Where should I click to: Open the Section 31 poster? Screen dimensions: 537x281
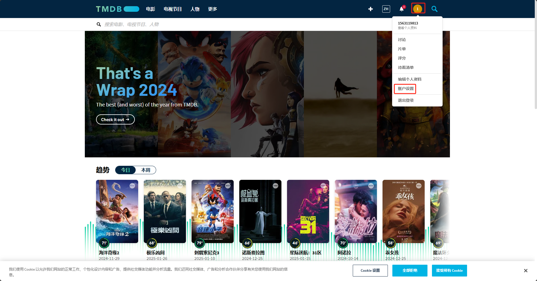pos(308,211)
